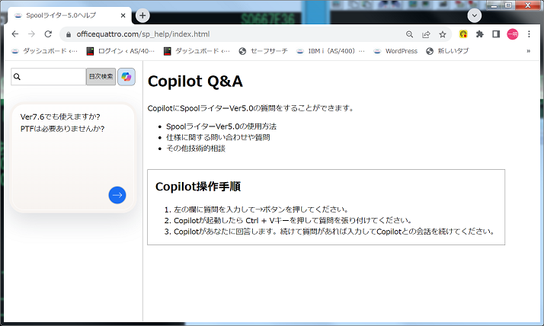Open a new tab with plus button
Image resolution: width=544 pixels, height=326 pixels.
142,15
